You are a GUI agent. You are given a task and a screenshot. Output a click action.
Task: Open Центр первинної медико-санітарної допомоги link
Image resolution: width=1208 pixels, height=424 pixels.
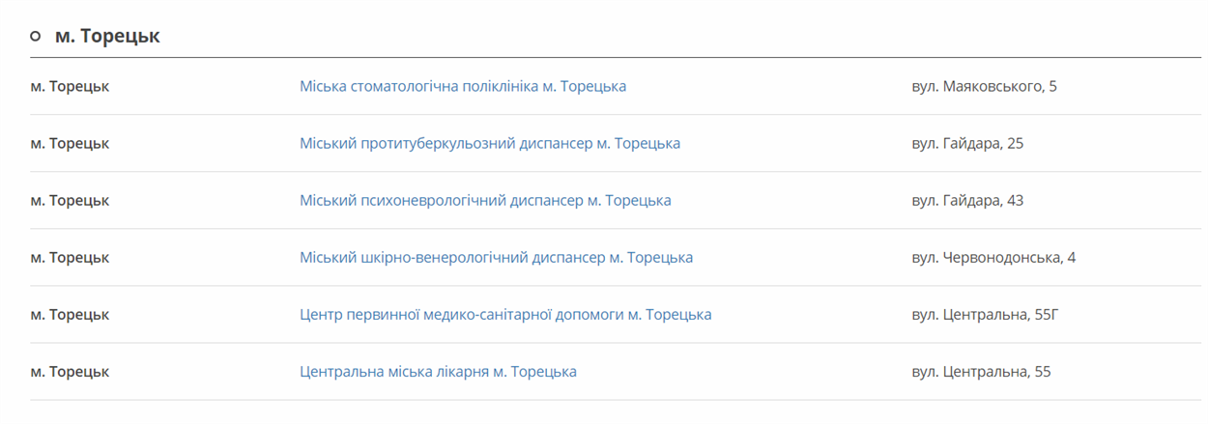coord(505,314)
